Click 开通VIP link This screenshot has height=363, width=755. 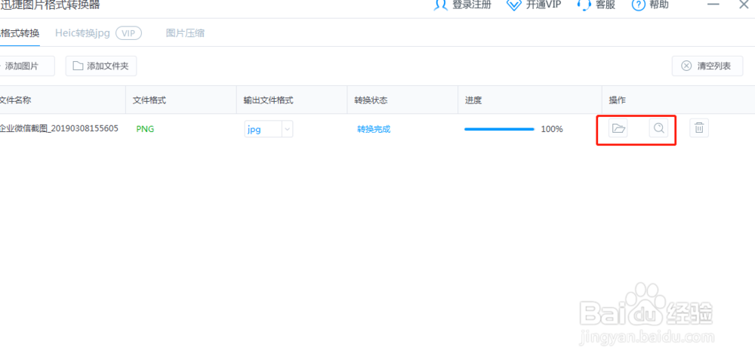tap(543, 5)
